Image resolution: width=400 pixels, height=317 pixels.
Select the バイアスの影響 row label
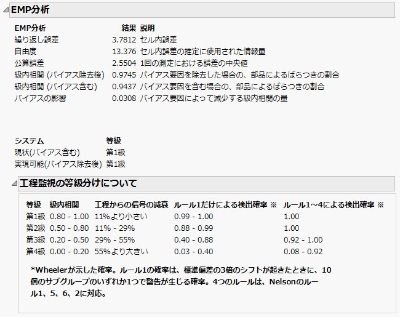(x=40, y=98)
